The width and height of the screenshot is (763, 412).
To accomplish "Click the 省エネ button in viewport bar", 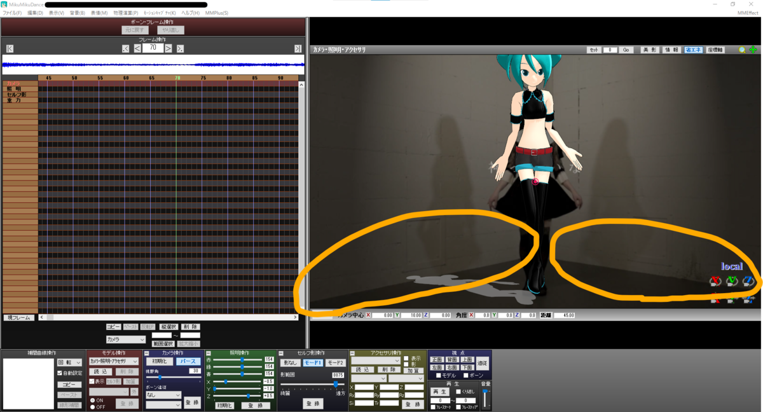I will pyautogui.click(x=692, y=50).
